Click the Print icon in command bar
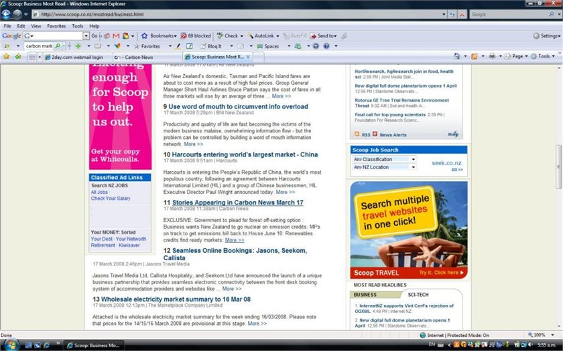Image resolution: width=563 pixels, height=351 pixels. point(492,56)
